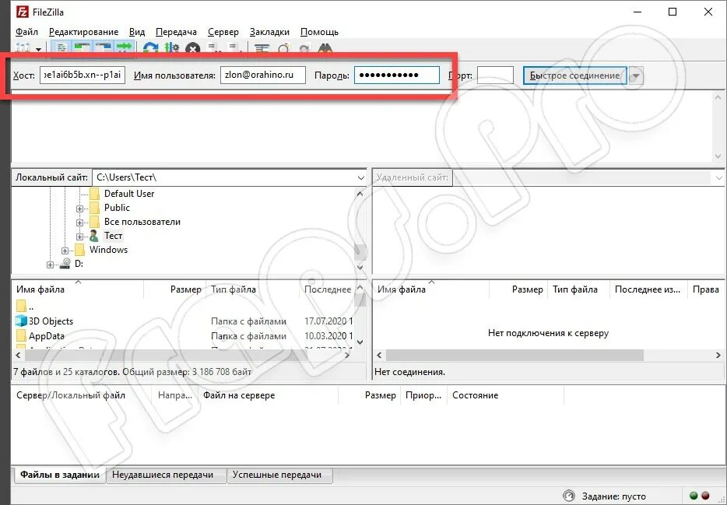Expand the D: drive tree node

(x=50, y=265)
